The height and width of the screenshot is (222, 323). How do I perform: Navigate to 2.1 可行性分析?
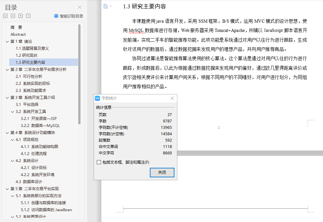(x=29, y=76)
